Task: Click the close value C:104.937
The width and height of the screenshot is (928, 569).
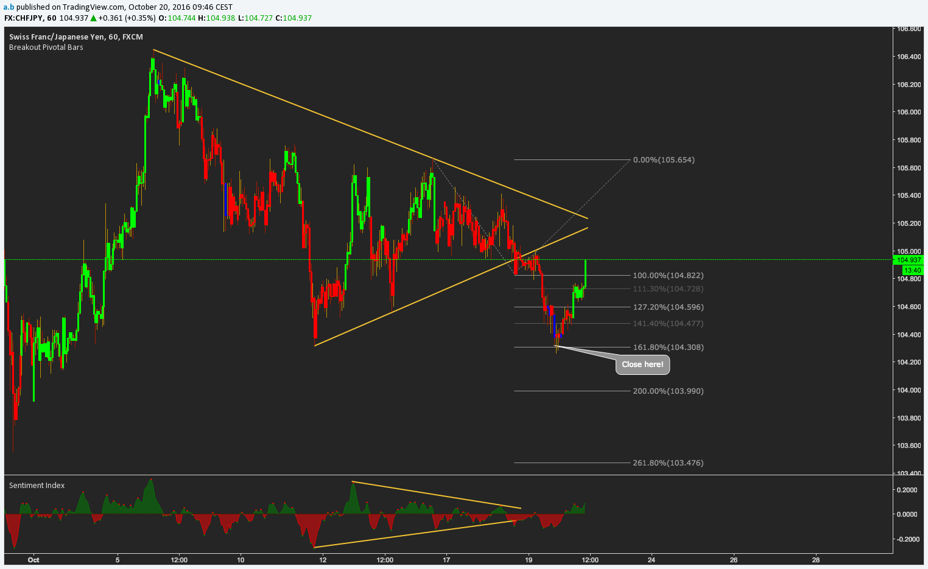Action: point(294,18)
